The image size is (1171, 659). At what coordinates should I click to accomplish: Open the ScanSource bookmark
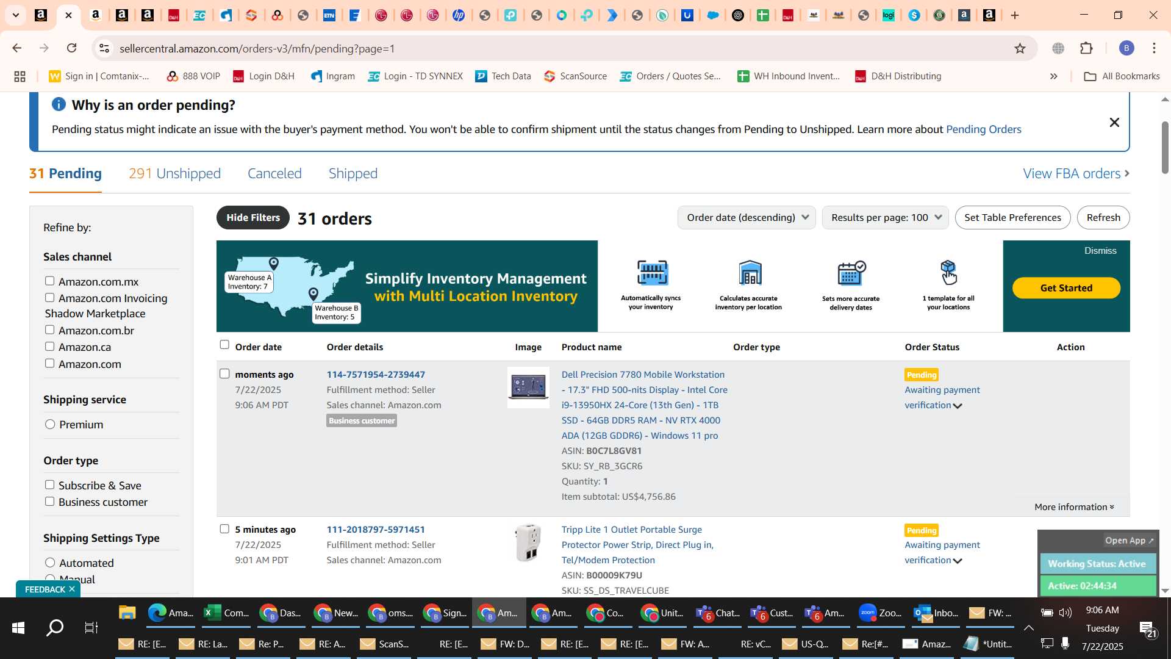point(576,76)
